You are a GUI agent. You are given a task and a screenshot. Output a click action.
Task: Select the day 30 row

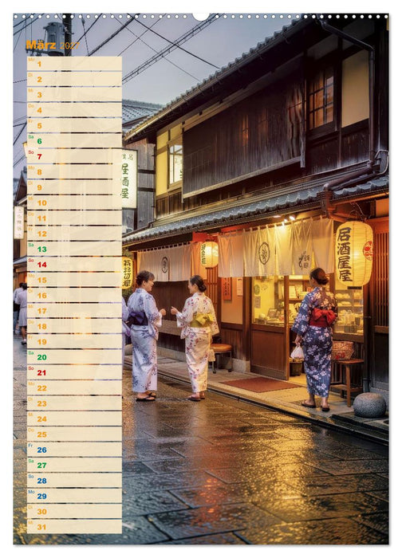click(74, 511)
